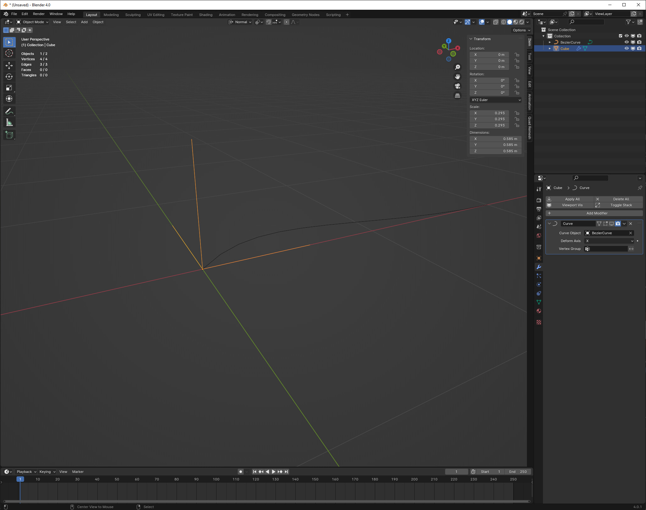The width and height of the screenshot is (646, 510).
Task: Select the Cursor tool in toolbar
Action: click(x=9, y=53)
